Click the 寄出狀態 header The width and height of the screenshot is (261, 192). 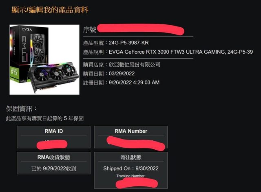tap(131, 157)
